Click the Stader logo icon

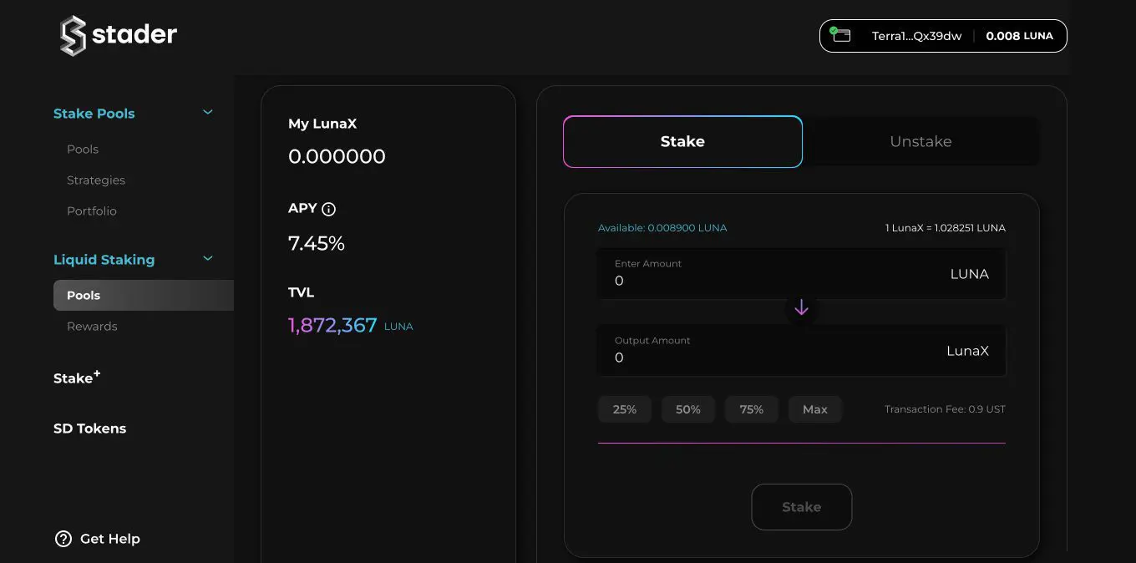[74, 36]
